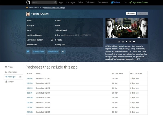Open the hamburger menu icon in navbar
Screen dimensions: 163x115
point(126,2)
